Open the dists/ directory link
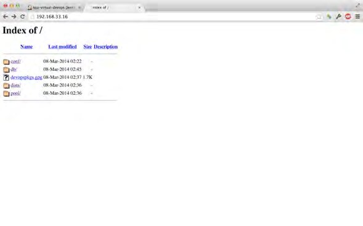 tap(15, 85)
